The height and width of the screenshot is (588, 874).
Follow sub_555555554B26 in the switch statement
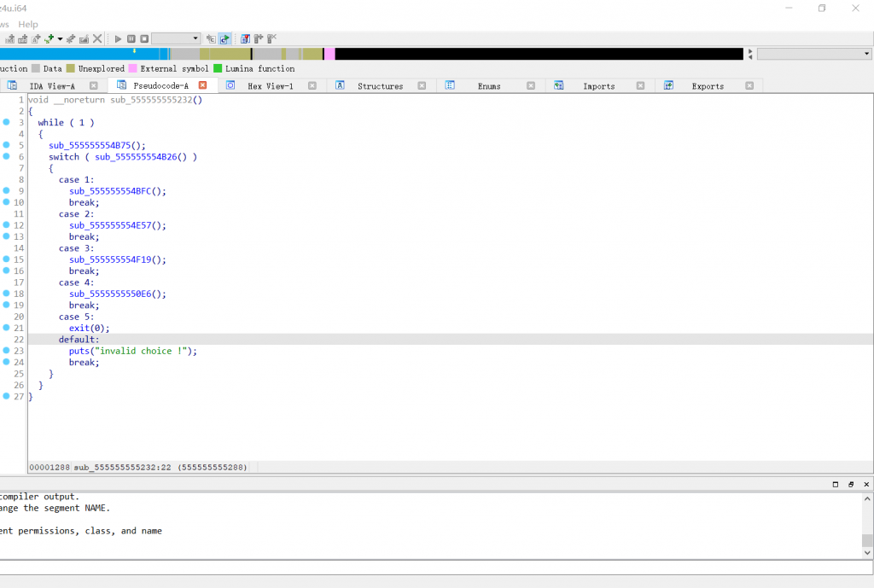pyautogui.click(x=136, y=157)
